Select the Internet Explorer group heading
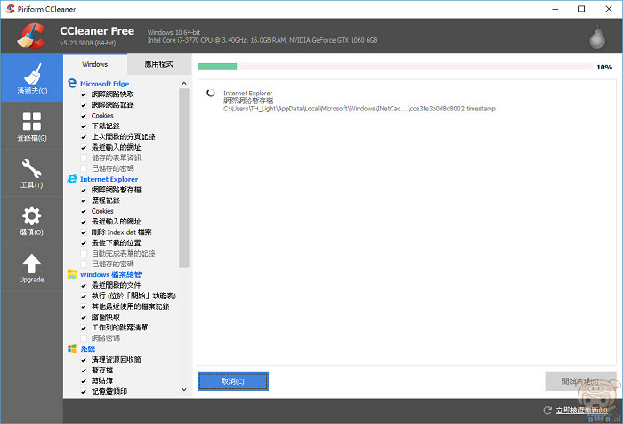Image resolution: width=623 pixels, height=424 pixels. point(109,179)
